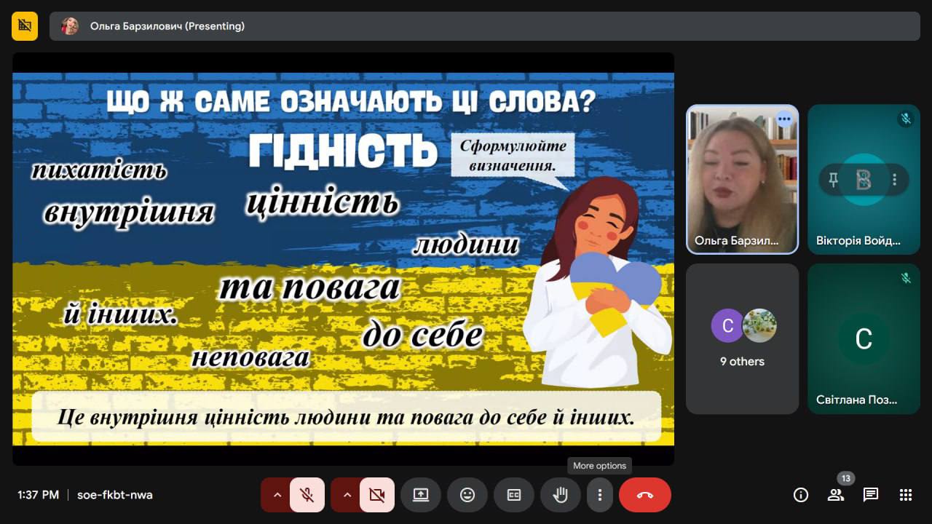Raise your hand

(x=560, y=495)
